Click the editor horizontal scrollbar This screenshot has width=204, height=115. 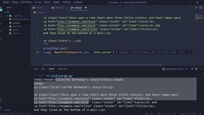[x=103, y=65]
